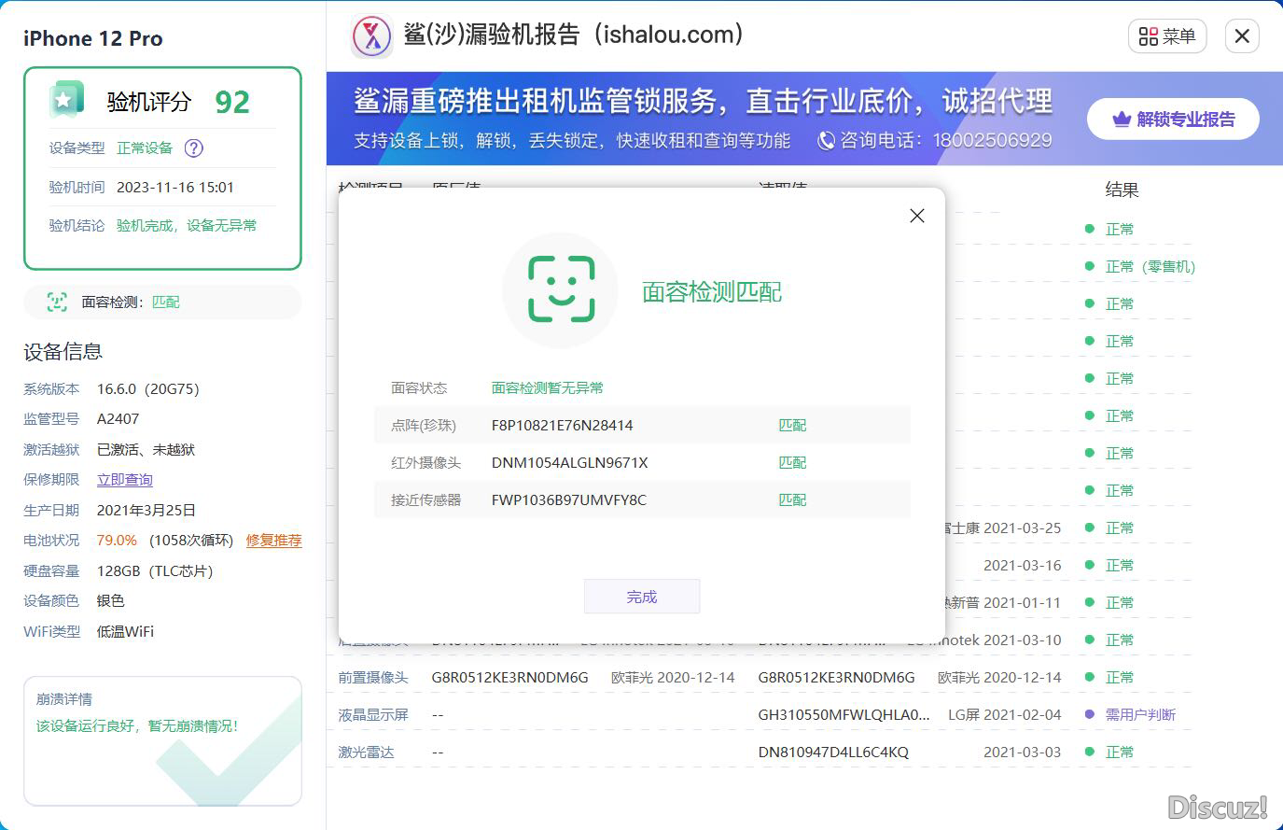
Task: Click 匹配 result for 红外摄像头
Action: 792,462
